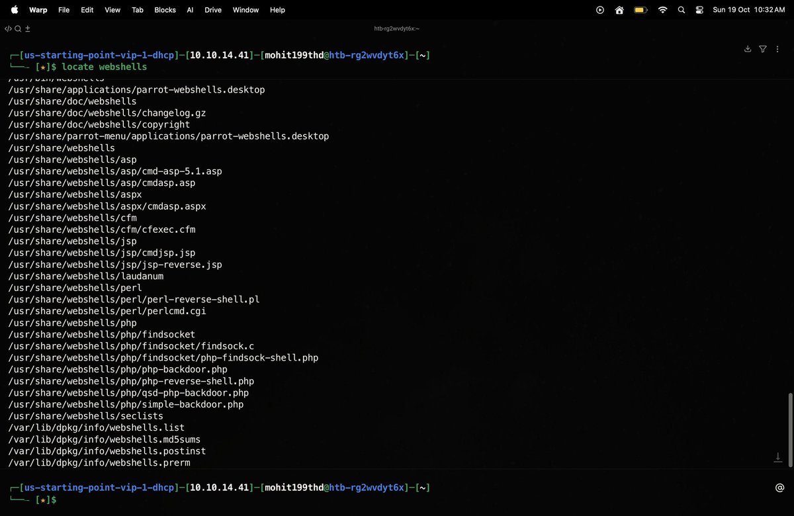
Task: Click the 'locate webshells' command text
Action: coord(105,67)
